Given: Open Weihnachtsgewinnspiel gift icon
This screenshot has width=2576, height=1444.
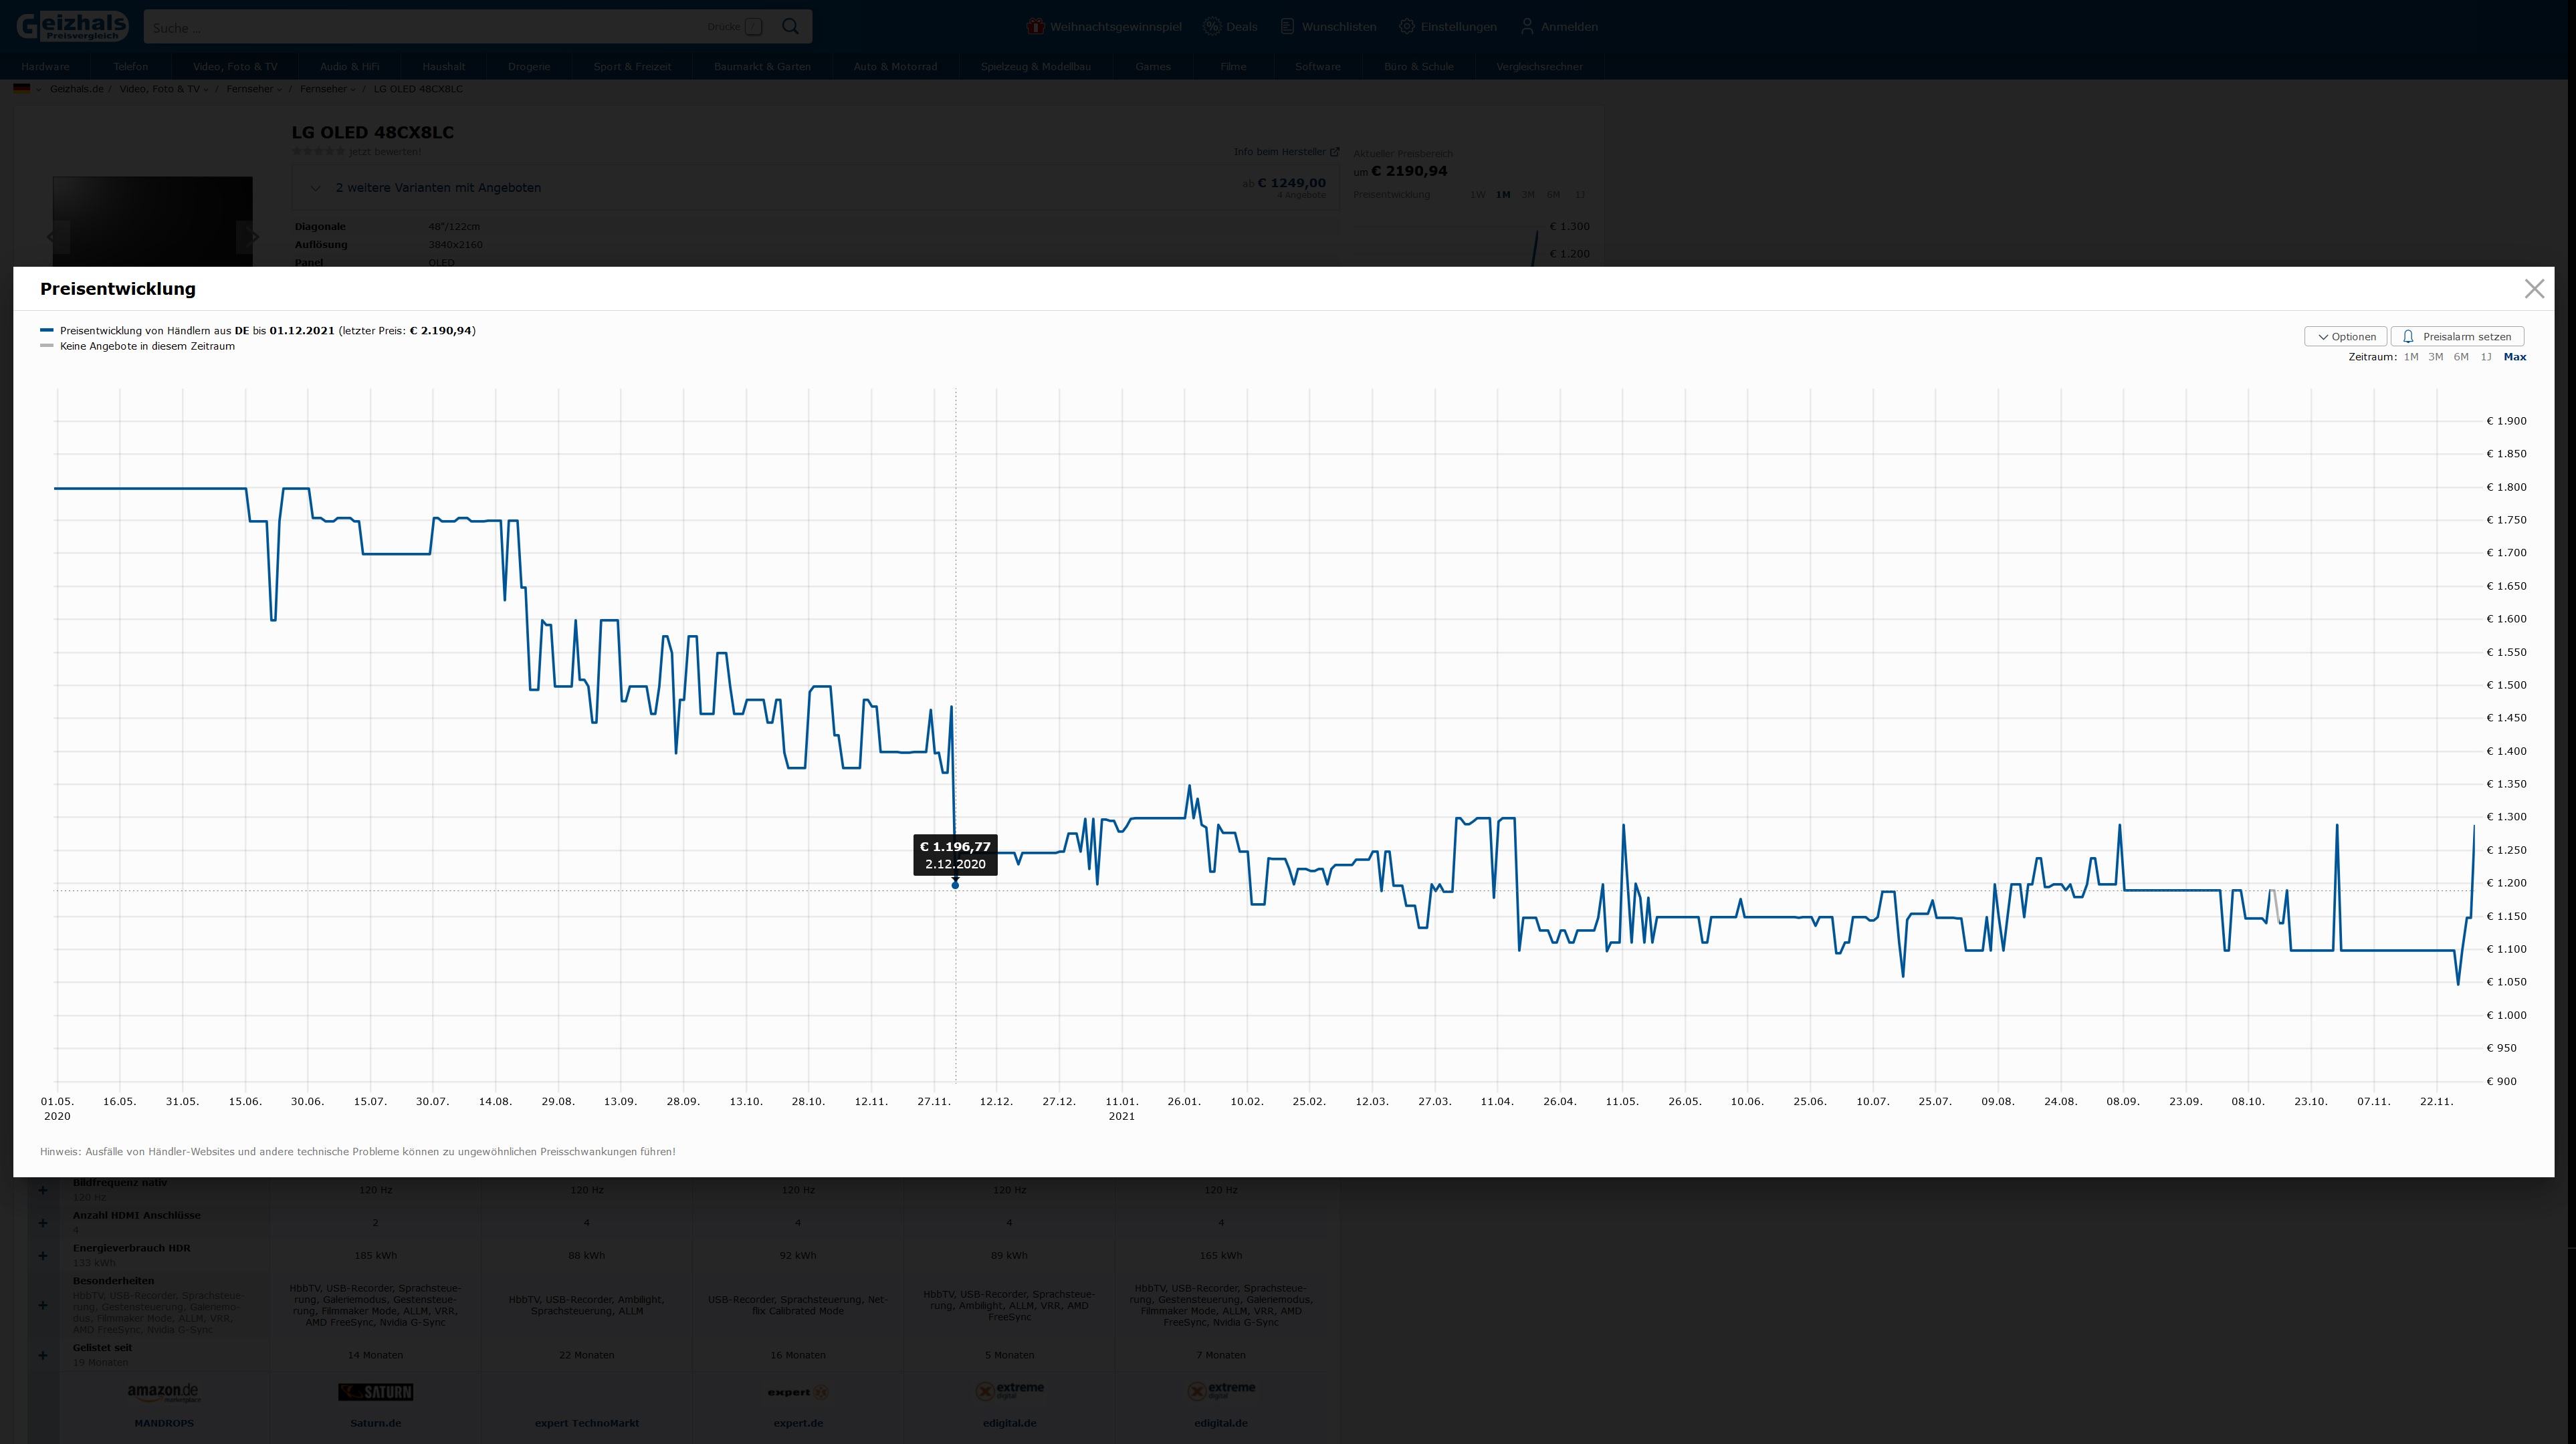Looking at the screenshot, I should coord(1035,27).
